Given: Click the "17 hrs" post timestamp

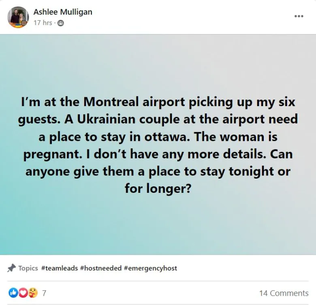Looking at the screenshot, I should (x=43, y=23).
